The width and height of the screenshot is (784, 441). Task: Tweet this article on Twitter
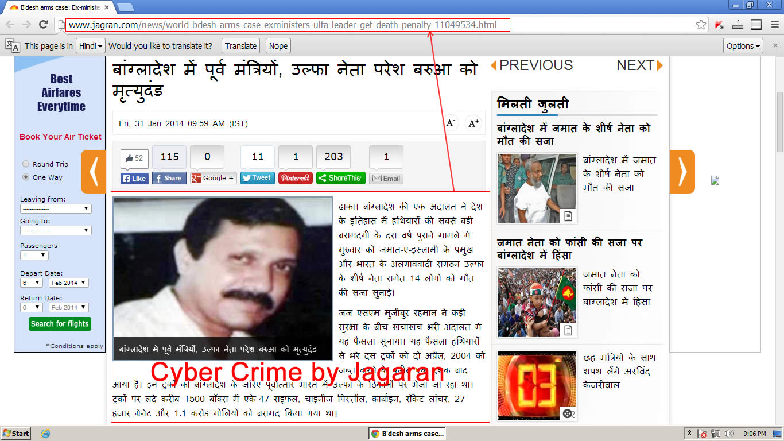pyautogui.click(x=257, y=178)
